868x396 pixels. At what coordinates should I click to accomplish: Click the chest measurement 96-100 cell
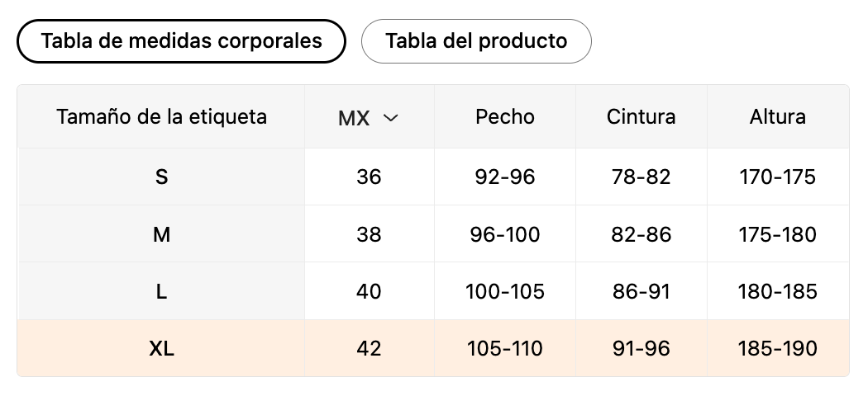(505, 234)
